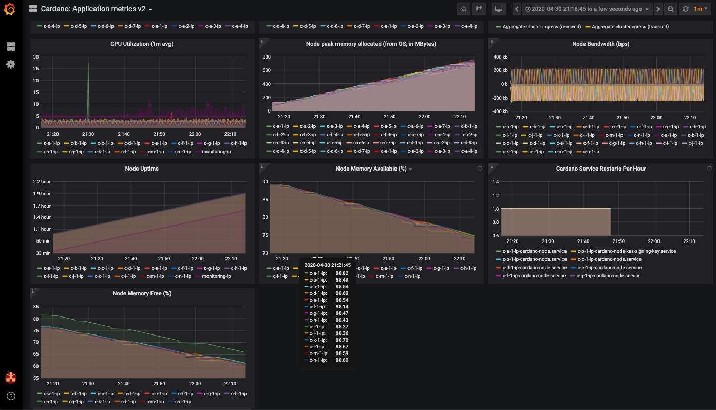The image size is (716, 410).
Task: Toggle monitoring-ip series in CPU Utilization legend
Action: (215, 151)
